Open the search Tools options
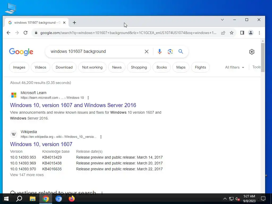Screen dimensions: 272x204 (256, 67)
